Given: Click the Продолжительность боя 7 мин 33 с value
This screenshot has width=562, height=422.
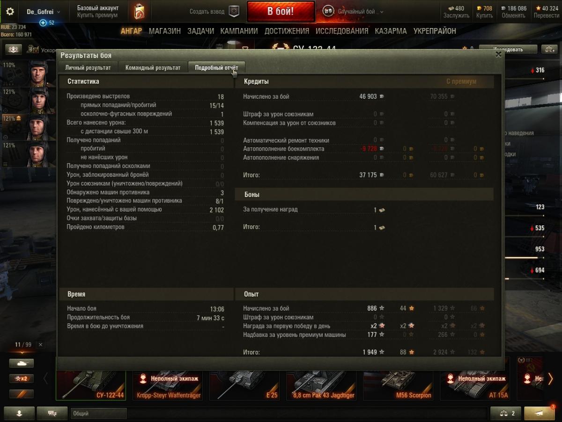Looking at the screenshot, I should 210,318.
